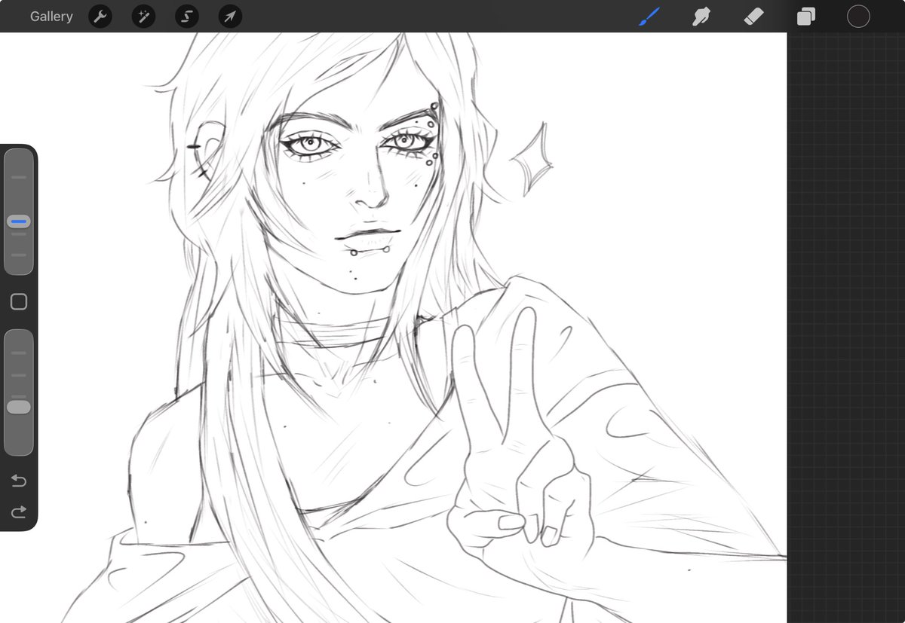Viewport: 905px width, 623px height.
Task: Select the Smudge tool
Action: tap(702, 17)
